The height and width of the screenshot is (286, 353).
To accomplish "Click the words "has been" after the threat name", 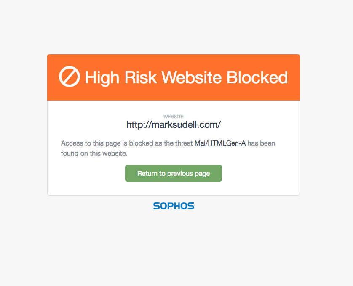I will pos(261,143).
